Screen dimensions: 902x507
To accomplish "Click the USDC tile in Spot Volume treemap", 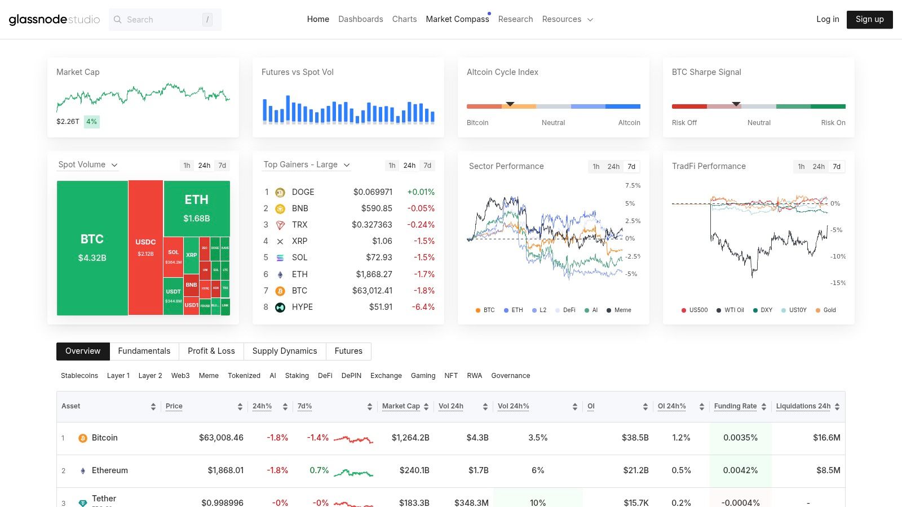I will tap(145, 248).
